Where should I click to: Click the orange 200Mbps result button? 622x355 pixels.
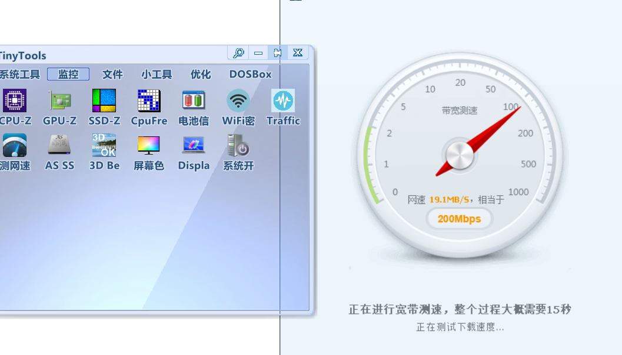(x=459, y=219)
